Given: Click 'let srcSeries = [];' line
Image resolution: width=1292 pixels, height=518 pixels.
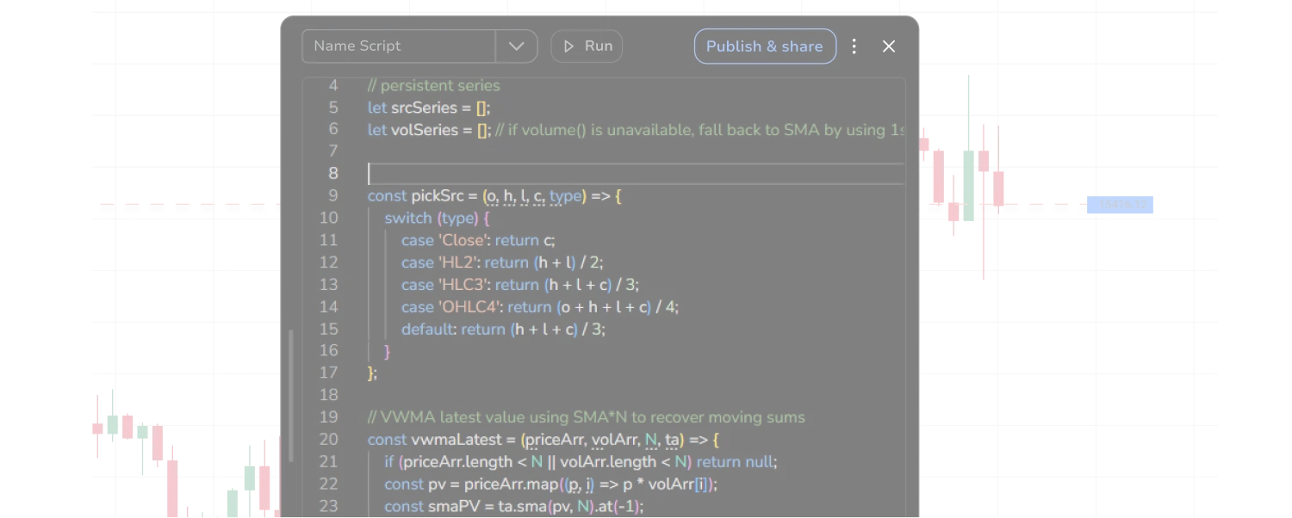Looking at the screenshot, I should coord(429,108).
